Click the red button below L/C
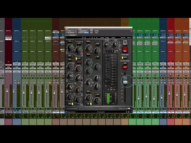This screenshot has height=143, width=191. point(78,62)
